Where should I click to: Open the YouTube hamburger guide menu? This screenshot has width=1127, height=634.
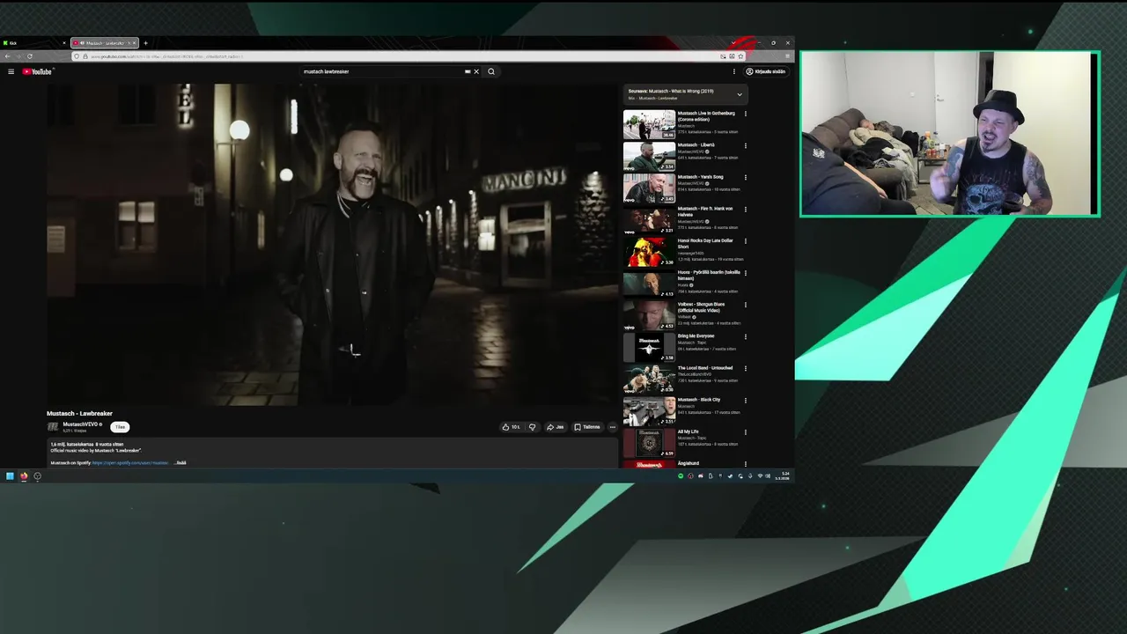[11, 71]
